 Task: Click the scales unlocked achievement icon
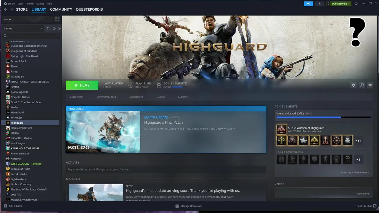tap(281, 141)
